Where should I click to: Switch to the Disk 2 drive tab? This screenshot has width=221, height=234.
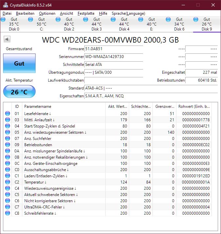tap(69, 24)
